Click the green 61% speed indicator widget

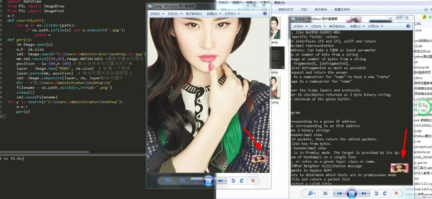click(423, 106)
